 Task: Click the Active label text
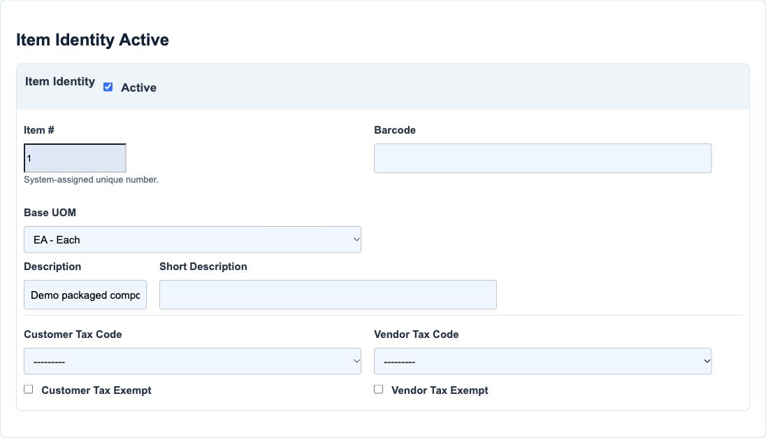point(139,87)
